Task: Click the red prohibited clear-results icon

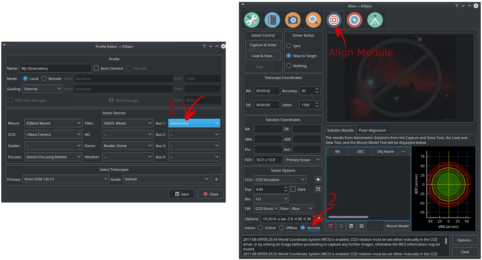Action: 341,226
